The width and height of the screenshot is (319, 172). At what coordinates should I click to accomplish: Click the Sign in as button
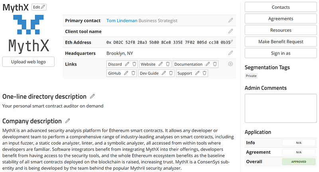[x=281, y=53]
